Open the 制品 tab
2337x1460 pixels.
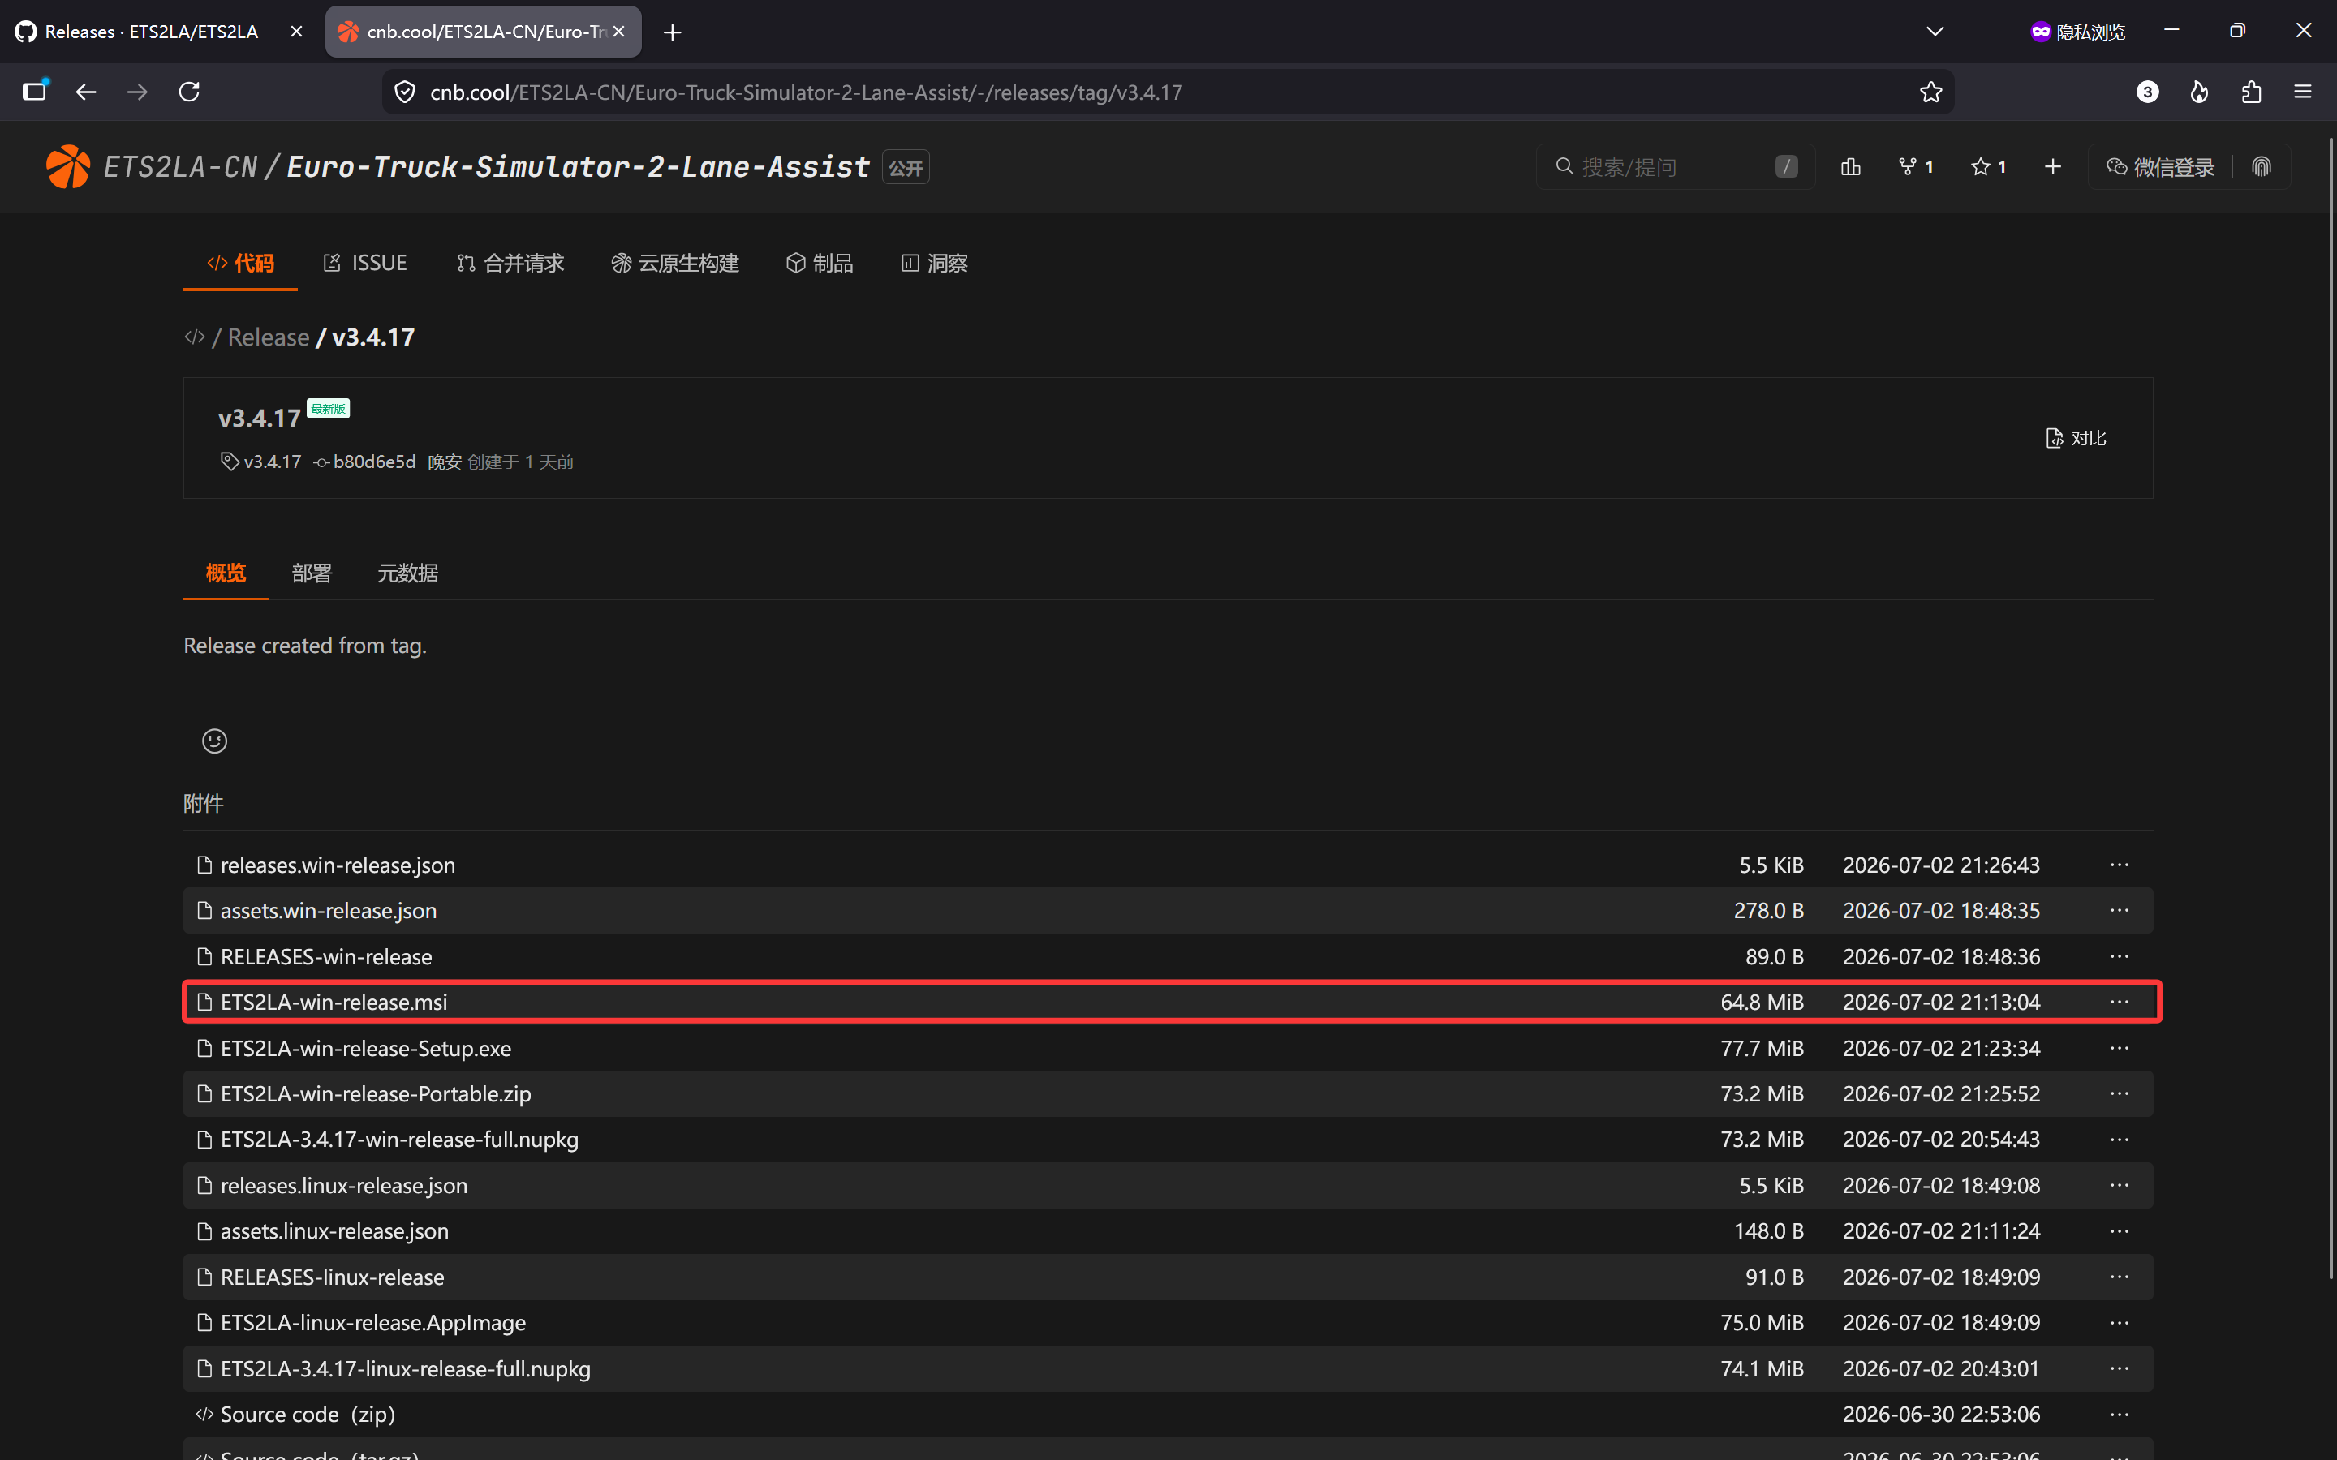(x=820, y=263)
